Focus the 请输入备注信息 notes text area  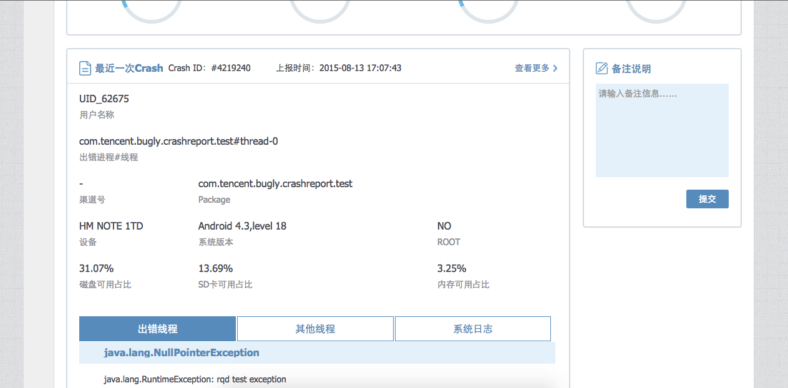(x=662, y=130)
